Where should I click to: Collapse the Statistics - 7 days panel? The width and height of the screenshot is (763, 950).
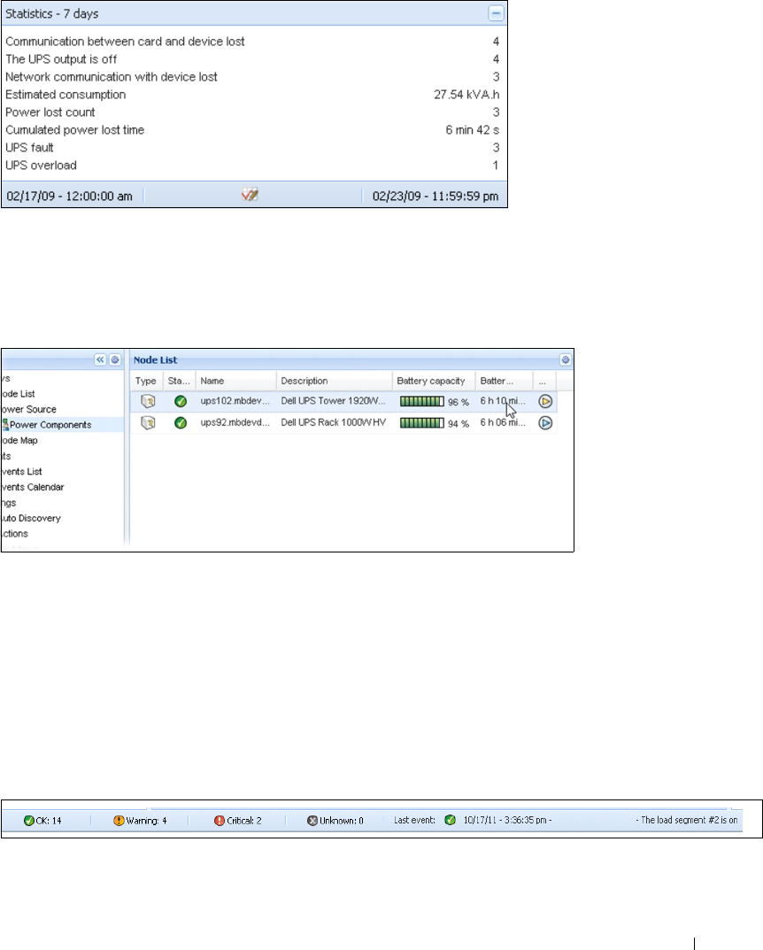(496, 13)
